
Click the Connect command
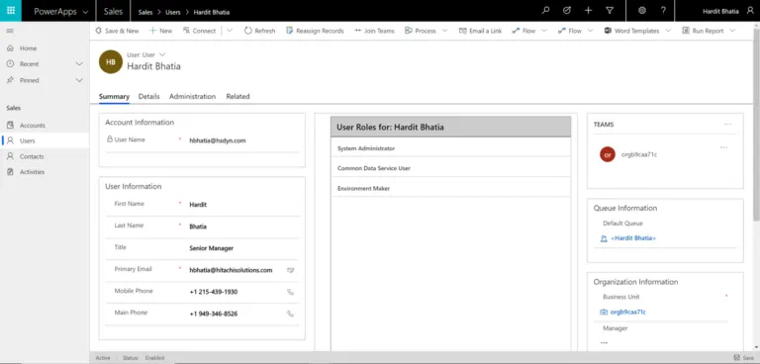[199, 31]
